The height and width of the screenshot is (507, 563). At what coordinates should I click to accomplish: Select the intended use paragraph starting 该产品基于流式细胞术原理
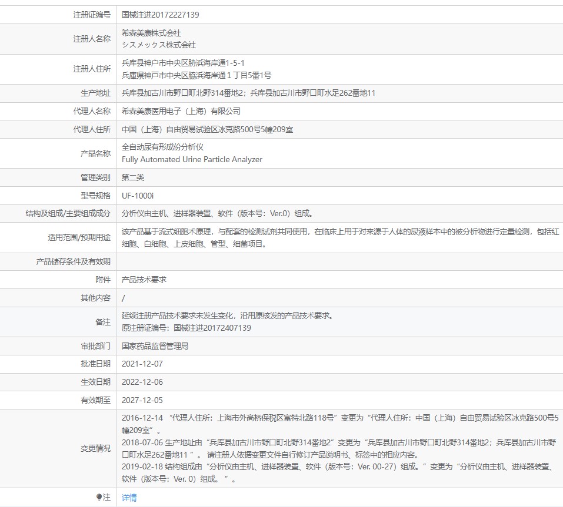coord(341,238)
